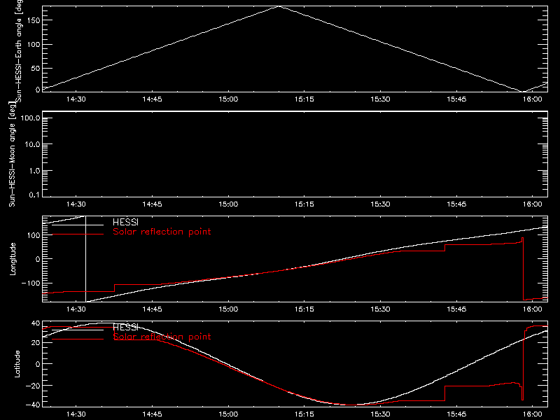Image resolution: width=560 pixels, height=420 pixels.
Task: Click the 100 tick on Longitude axis
Action: point(33,235)
